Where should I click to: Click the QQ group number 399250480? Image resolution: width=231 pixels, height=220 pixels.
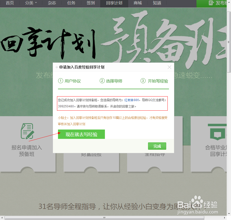[x=66, y=106]
